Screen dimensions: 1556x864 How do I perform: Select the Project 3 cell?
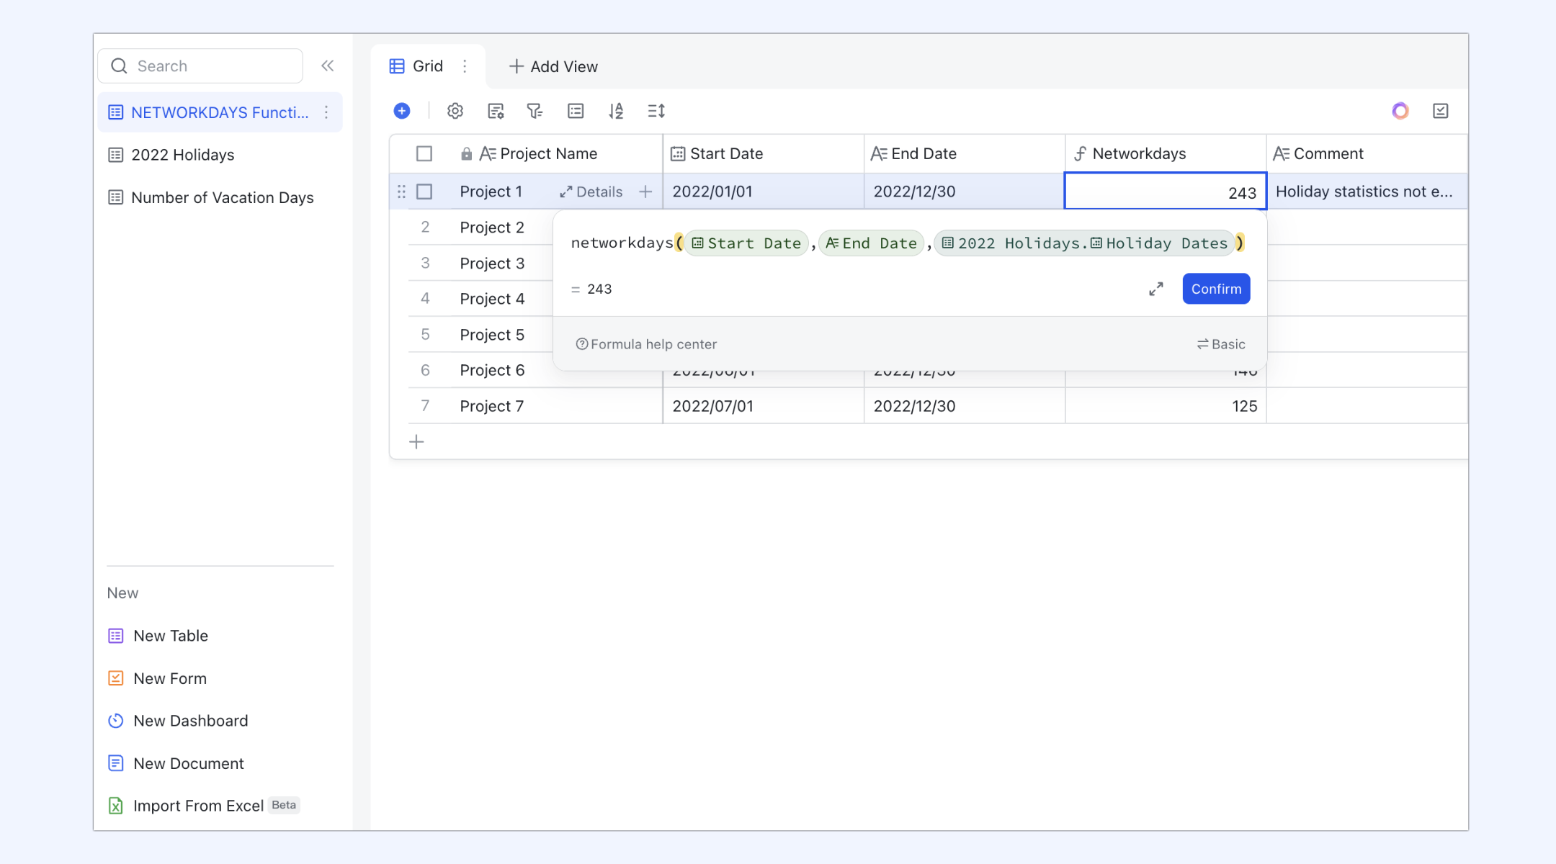(x=502, y=264)
